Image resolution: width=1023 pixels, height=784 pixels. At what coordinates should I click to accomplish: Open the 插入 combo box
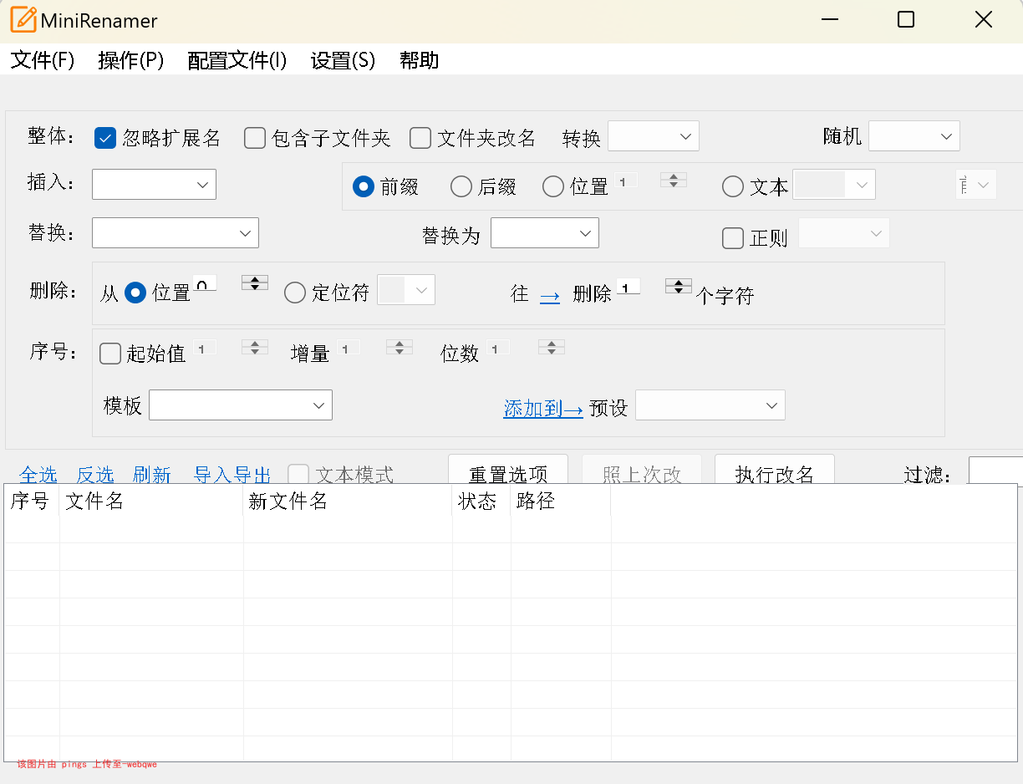[154, 184]
